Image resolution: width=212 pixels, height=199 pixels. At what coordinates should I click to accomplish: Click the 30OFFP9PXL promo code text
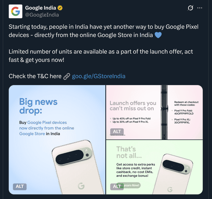point(182,122)
